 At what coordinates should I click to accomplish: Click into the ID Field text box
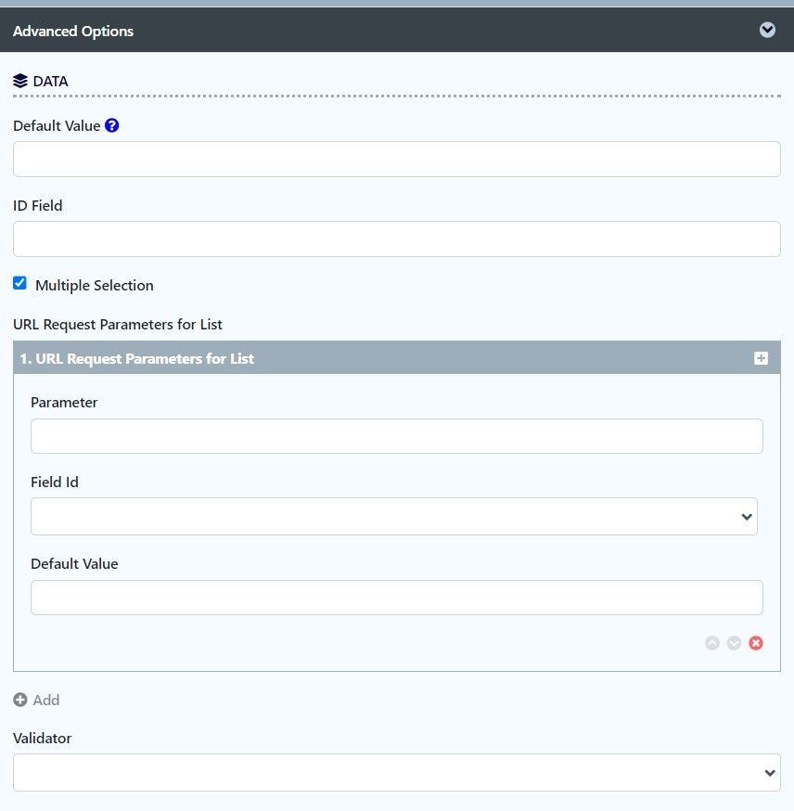click(396, 239)
